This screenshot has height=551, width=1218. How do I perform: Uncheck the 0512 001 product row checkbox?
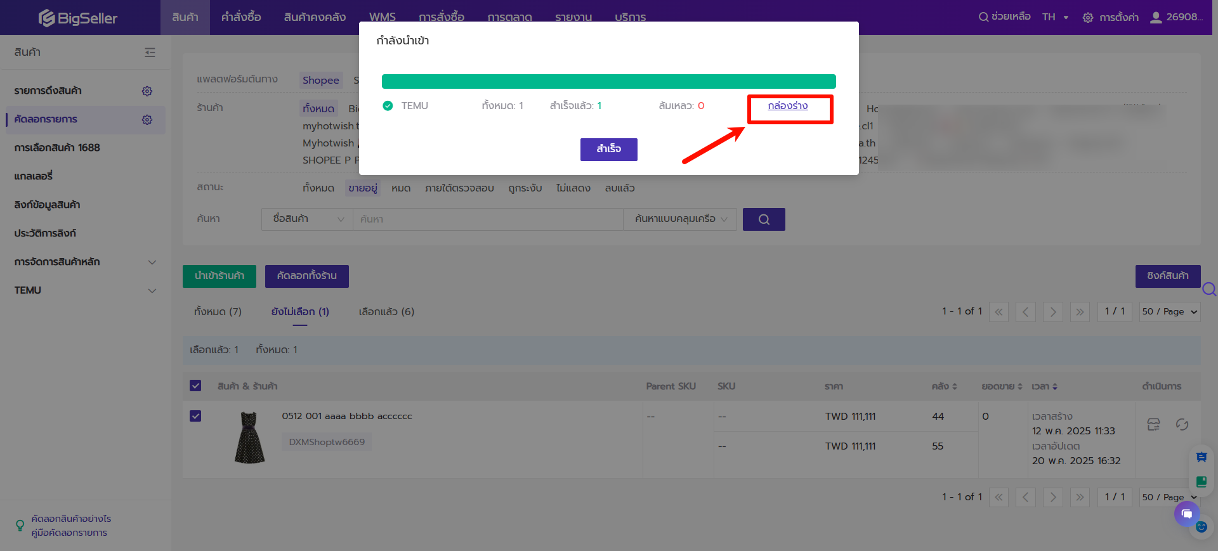tap(195, 416)
